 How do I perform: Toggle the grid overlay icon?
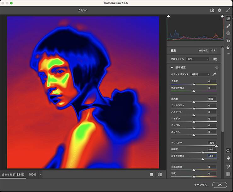pos(228,174)
